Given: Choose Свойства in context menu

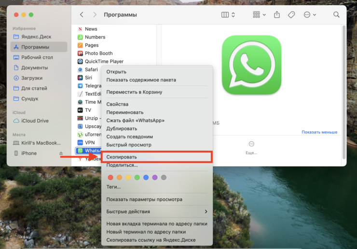Looking at the screenshot, I should point(157,104).
